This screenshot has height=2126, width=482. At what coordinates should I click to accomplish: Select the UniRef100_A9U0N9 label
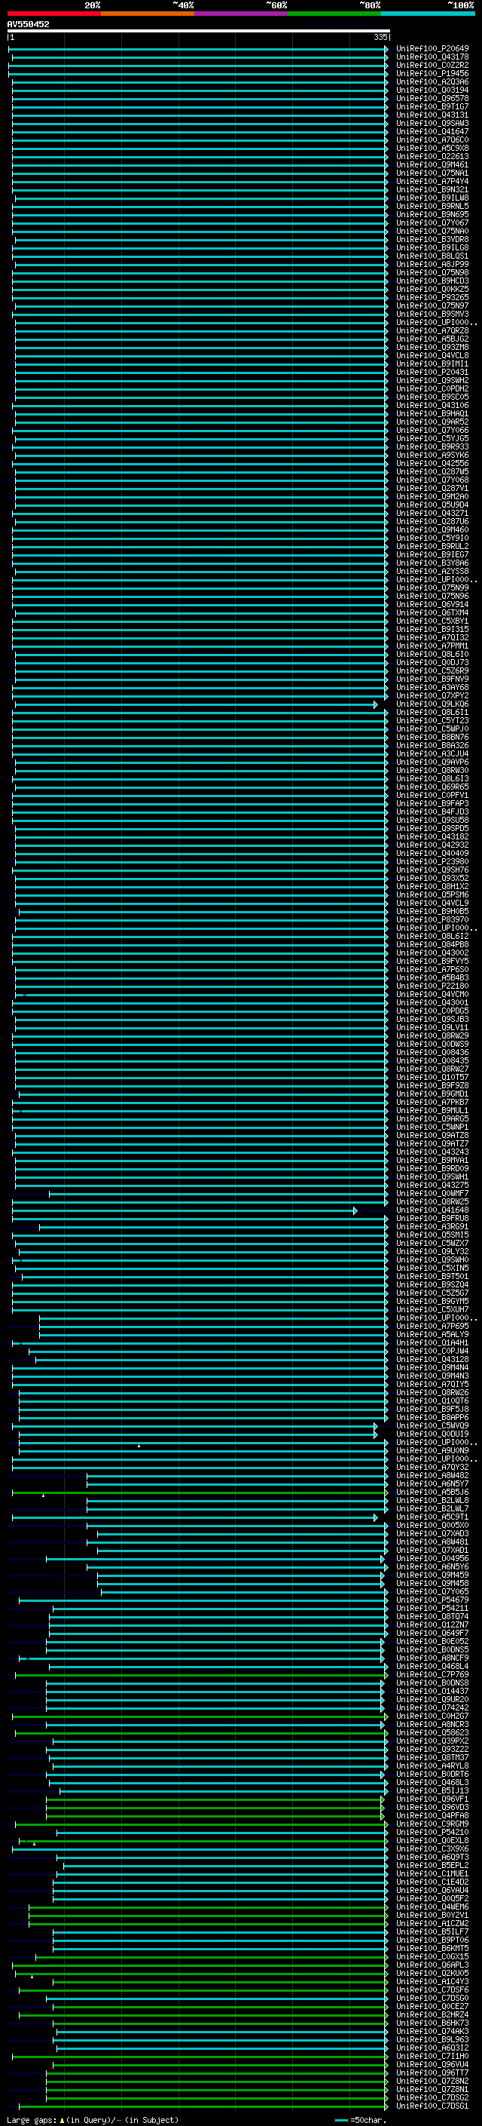pos(432,1450)
